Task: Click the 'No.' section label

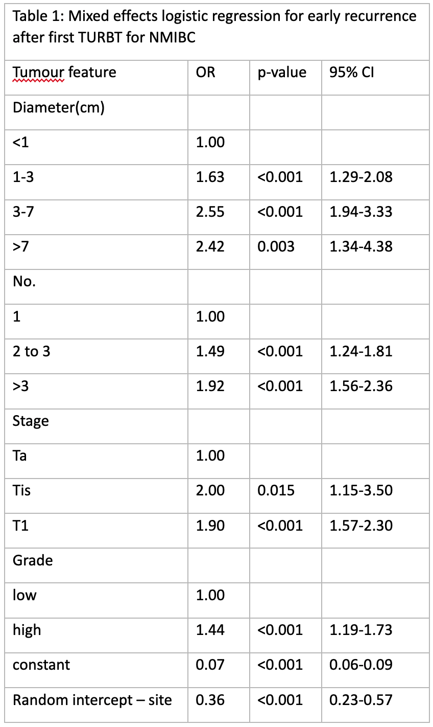Action: (24, 281)
